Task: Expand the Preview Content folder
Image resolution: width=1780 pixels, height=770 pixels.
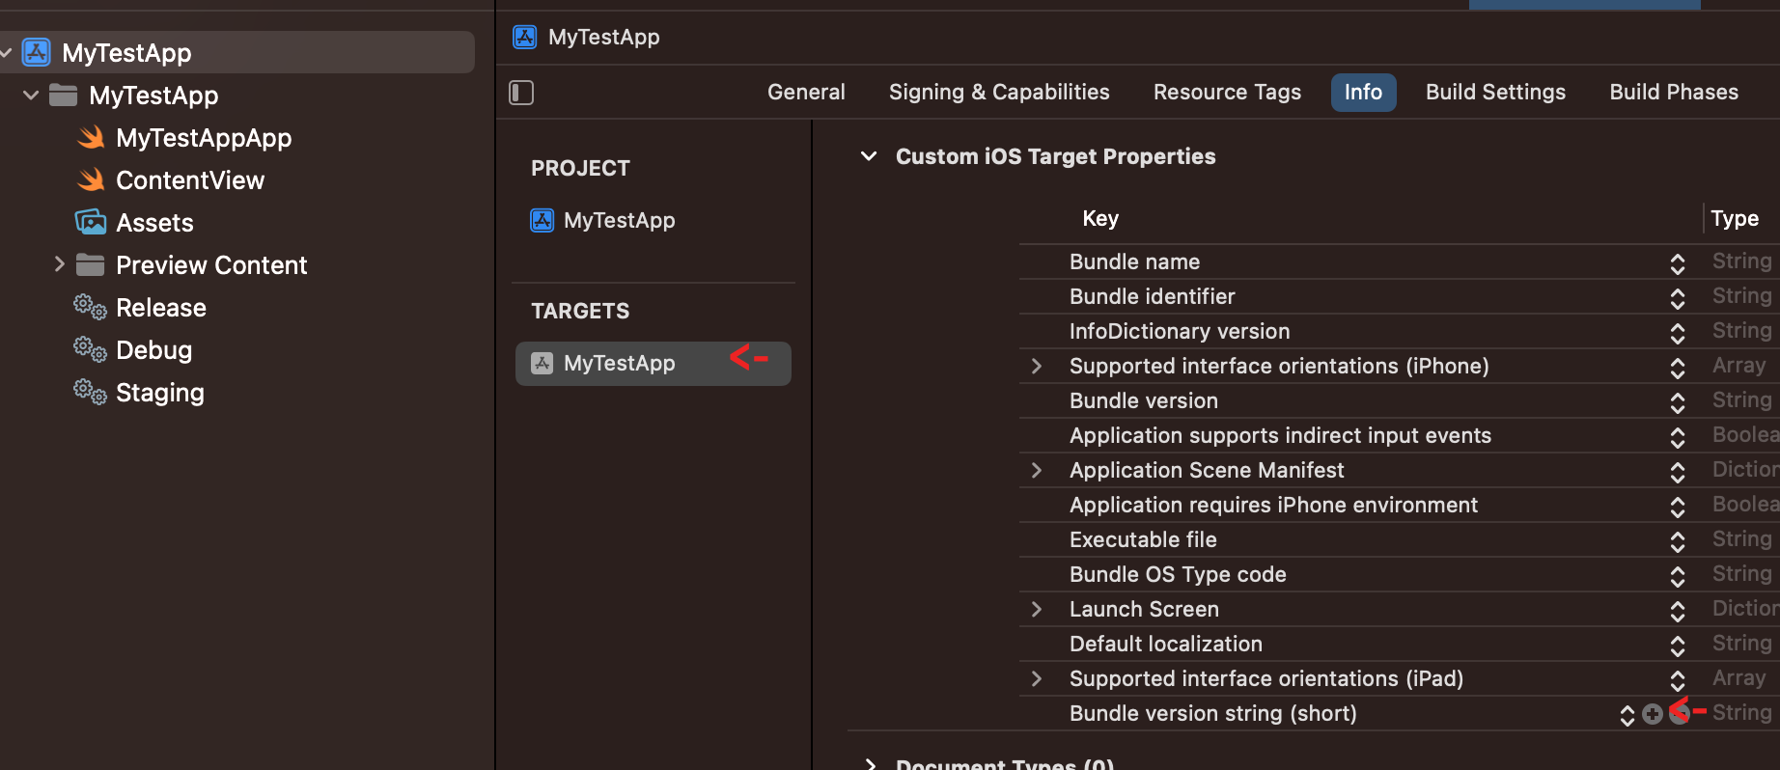Action: click(60, 264)
